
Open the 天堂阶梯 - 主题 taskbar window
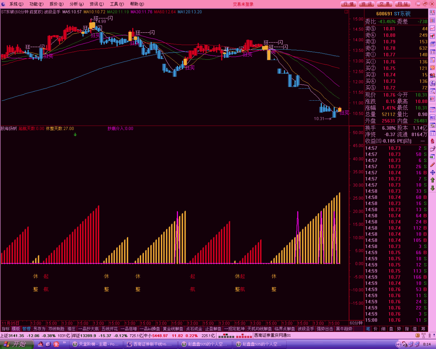[95, 344]
